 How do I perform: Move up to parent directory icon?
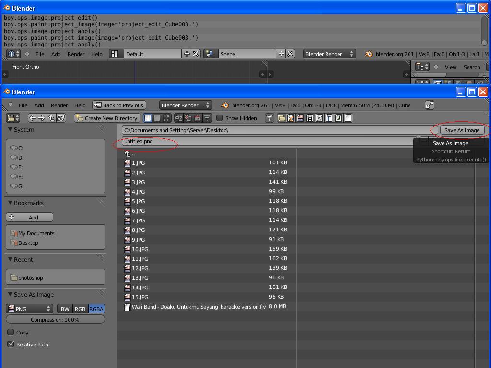(x=51, y=118)
